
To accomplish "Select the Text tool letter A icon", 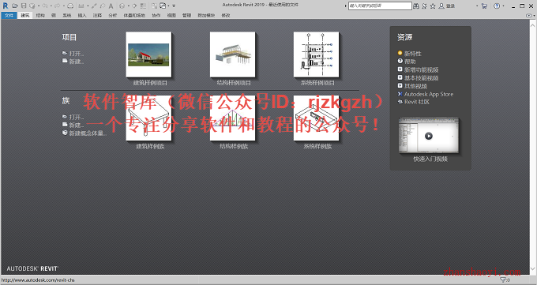I will pos(111,6).
